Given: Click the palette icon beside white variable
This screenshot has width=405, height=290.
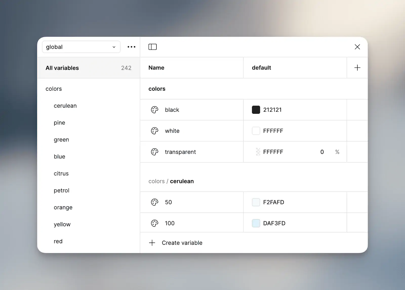Looking at the screenshot, I should [155, 131].
